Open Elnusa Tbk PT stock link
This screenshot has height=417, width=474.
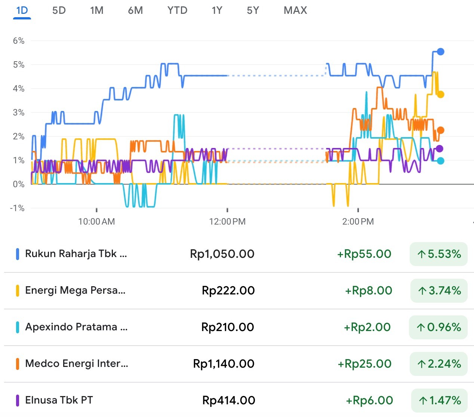click(59, 400)
